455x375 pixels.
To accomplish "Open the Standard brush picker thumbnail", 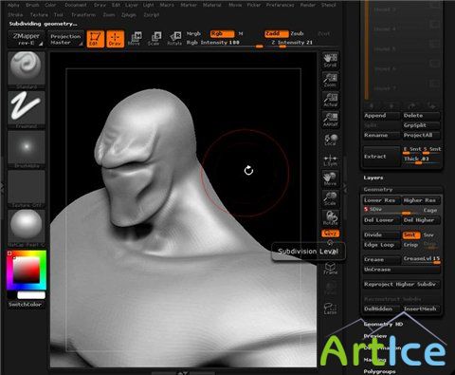I will click(27, 70).
